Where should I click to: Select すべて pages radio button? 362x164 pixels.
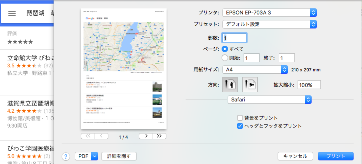click(x=225, y=49)
